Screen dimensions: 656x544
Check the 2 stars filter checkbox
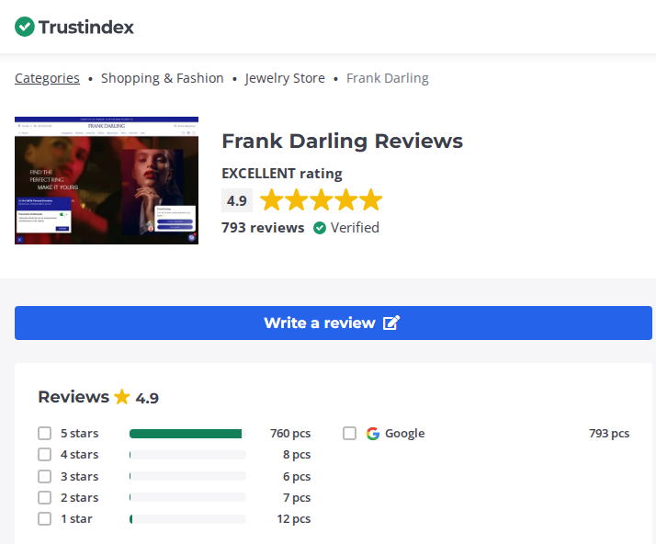click(44, 497)
